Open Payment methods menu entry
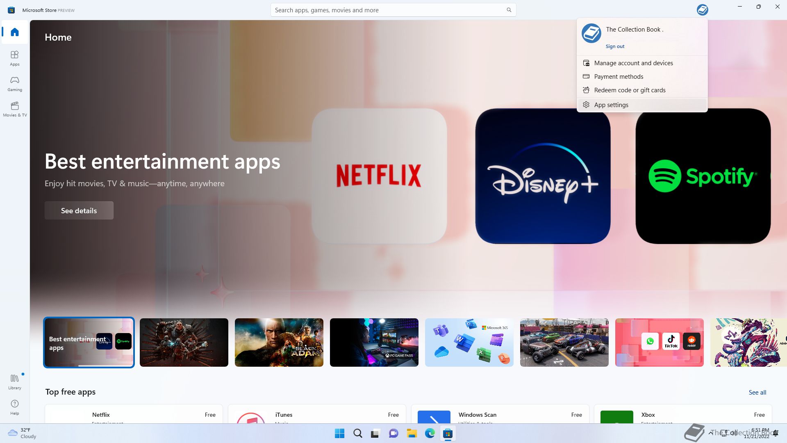 (642, 77)
